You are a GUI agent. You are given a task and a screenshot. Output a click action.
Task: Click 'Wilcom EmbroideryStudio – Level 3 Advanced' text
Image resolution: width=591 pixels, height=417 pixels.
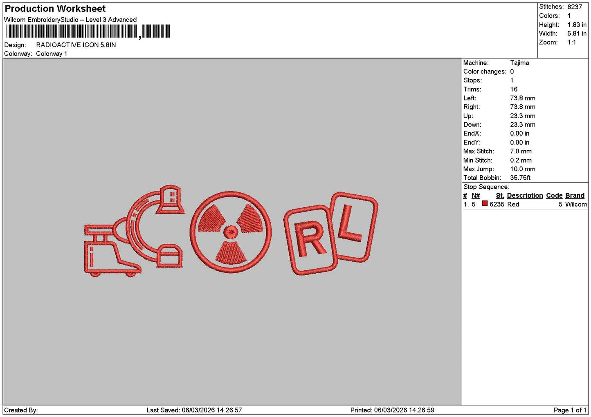coord(70,20)
